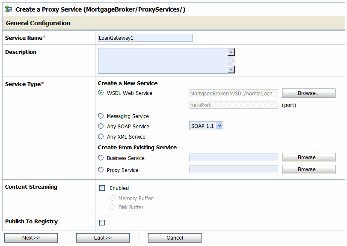Click the Create From Existing Service heading
This screenshot has height=246, width=347.
(x=137, y=147)
